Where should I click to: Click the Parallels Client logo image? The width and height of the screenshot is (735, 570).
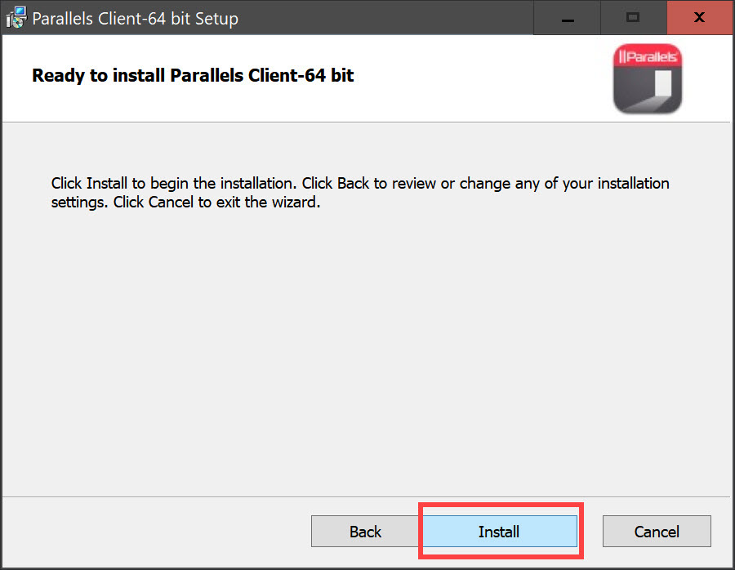(x=647, y=79)
